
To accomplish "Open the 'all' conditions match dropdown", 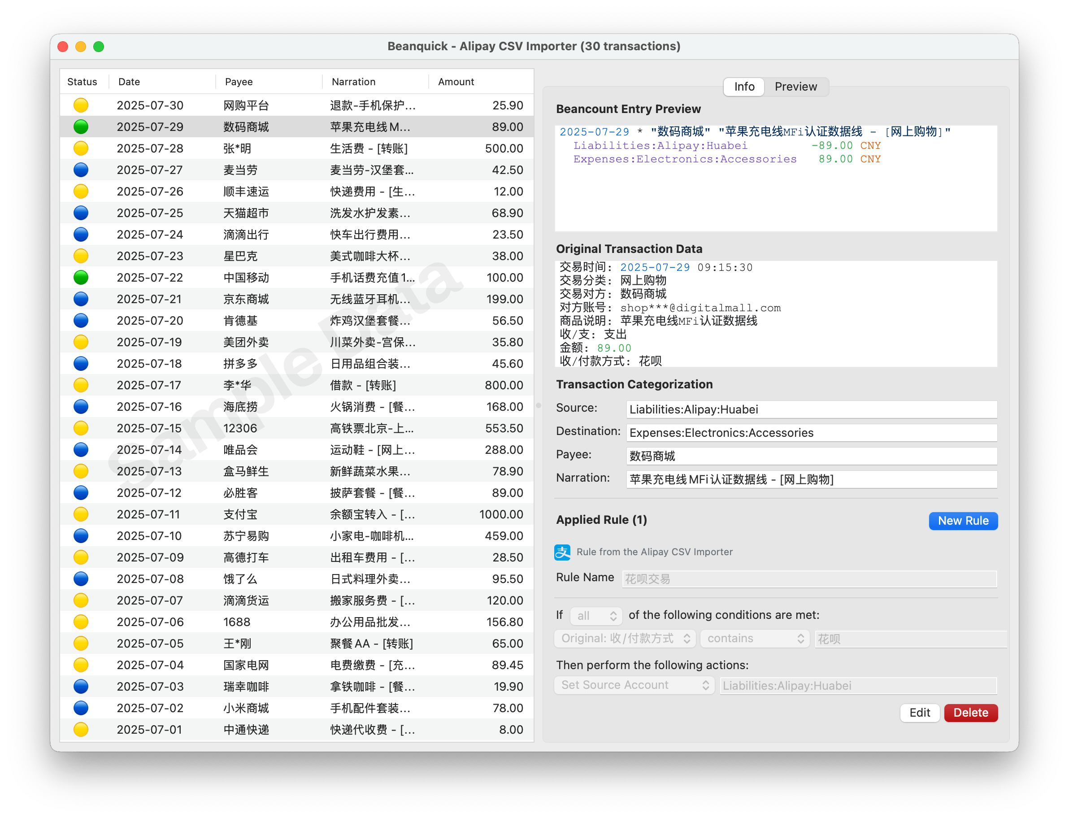I will pyautogui.click(x=596, y=615).
